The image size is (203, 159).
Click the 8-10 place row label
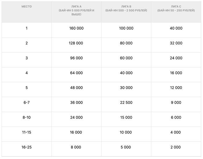(x=27, y=118)
